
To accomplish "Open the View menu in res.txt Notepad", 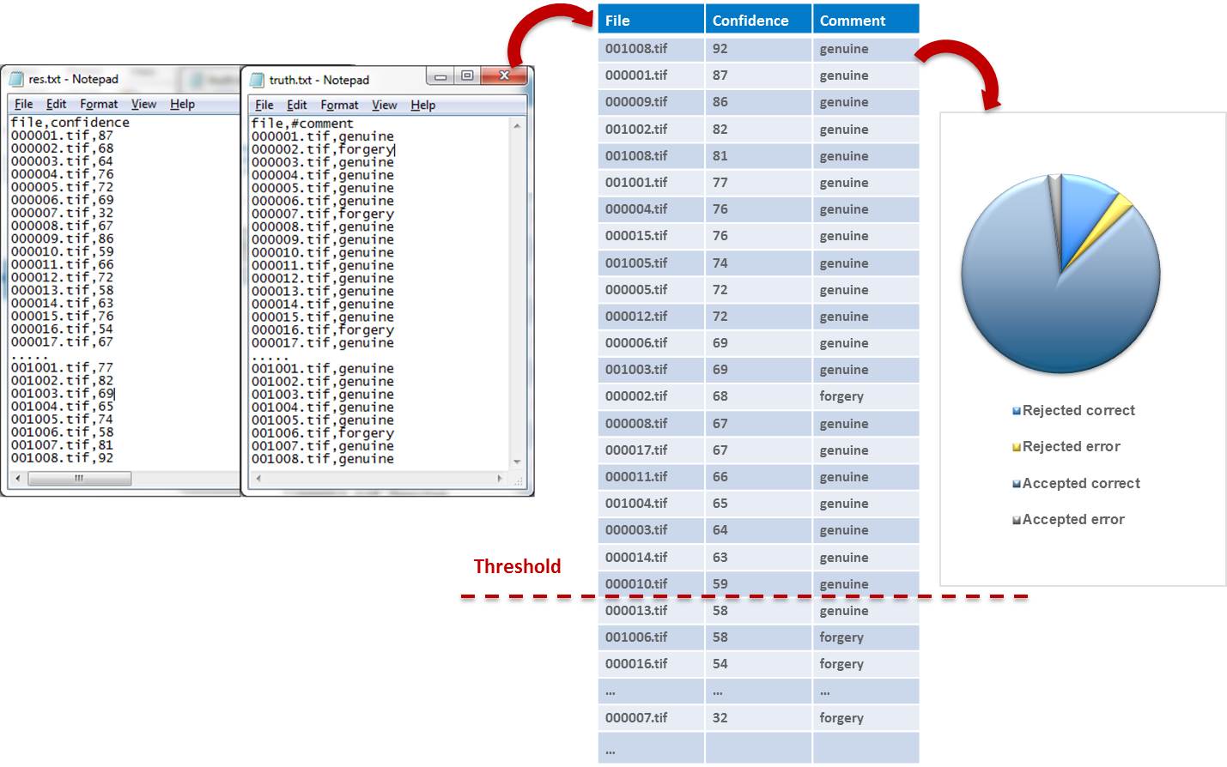I will point(143,104).
